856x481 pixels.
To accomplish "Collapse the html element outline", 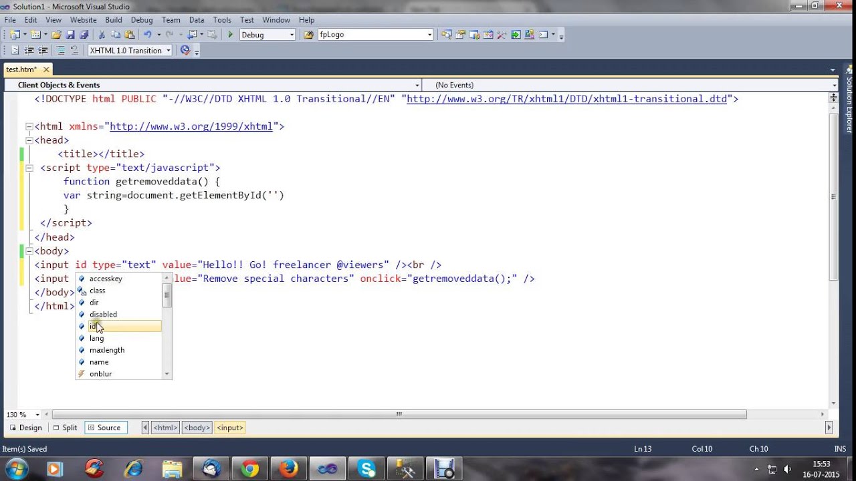I will click(29, 126).
